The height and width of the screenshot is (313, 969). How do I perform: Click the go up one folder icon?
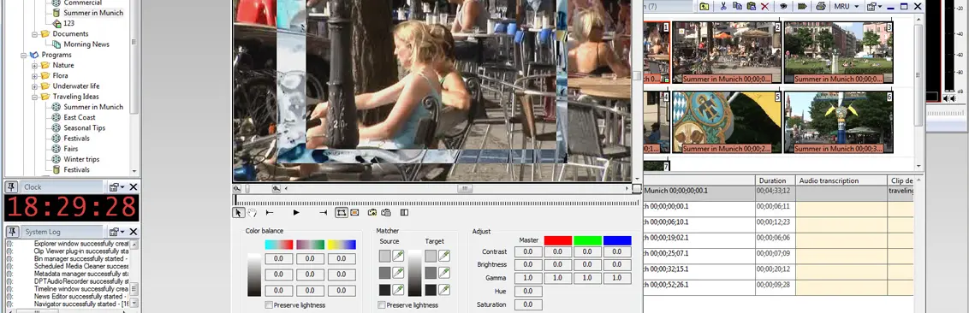point(704,6)
